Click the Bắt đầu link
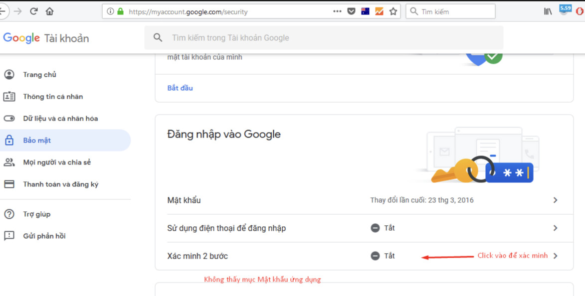The image size is (585, 296). click(180, 88)
